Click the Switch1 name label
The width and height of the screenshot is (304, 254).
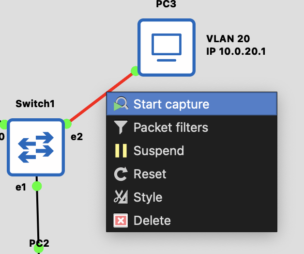point(35,103)
